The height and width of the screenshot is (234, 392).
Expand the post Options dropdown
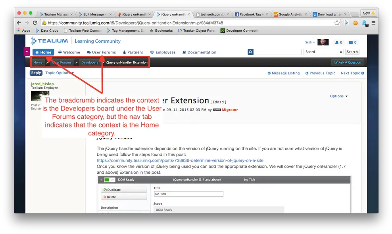[x=339, y=96]
